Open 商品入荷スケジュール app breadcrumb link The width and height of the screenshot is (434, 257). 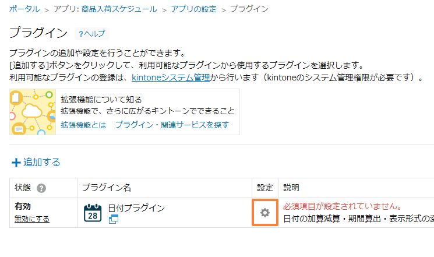click(119, 9)
